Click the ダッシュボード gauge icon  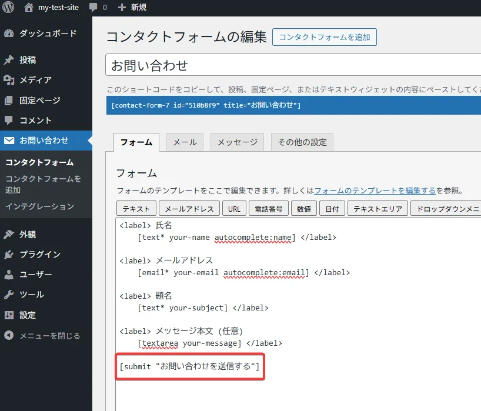point(9,33)
